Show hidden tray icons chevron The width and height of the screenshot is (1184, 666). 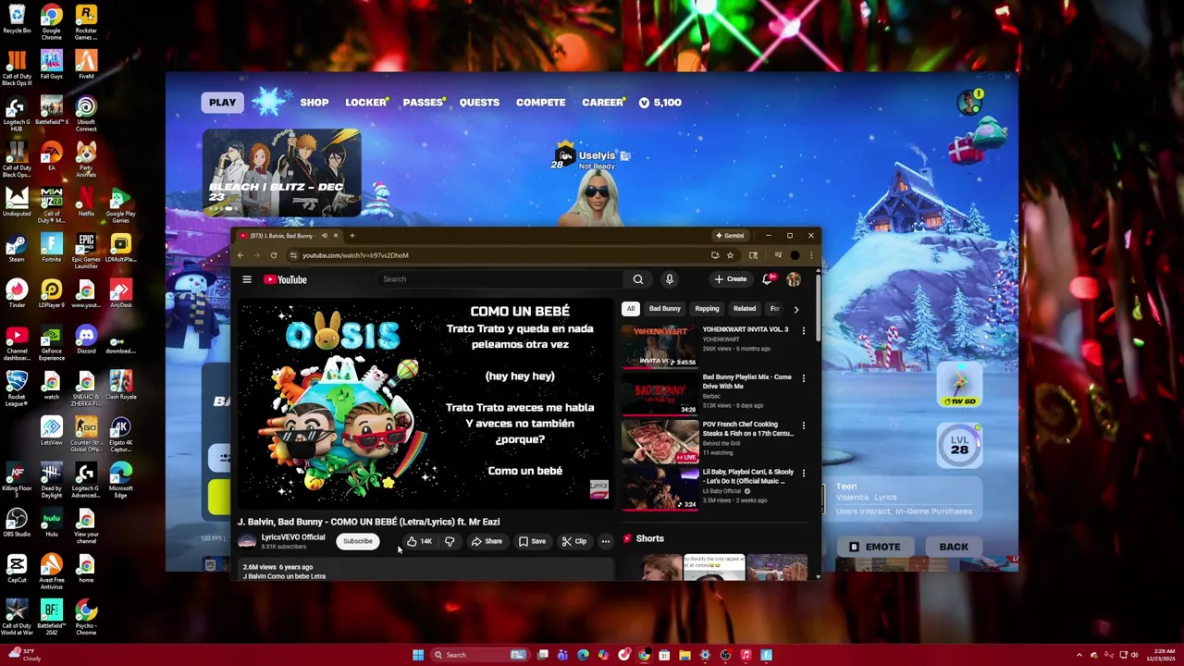pos(1079,655)
